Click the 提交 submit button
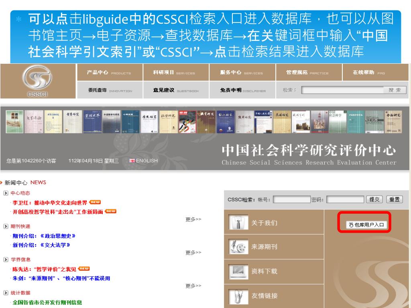This screenshot has height=308, width=411. [374, 200]
